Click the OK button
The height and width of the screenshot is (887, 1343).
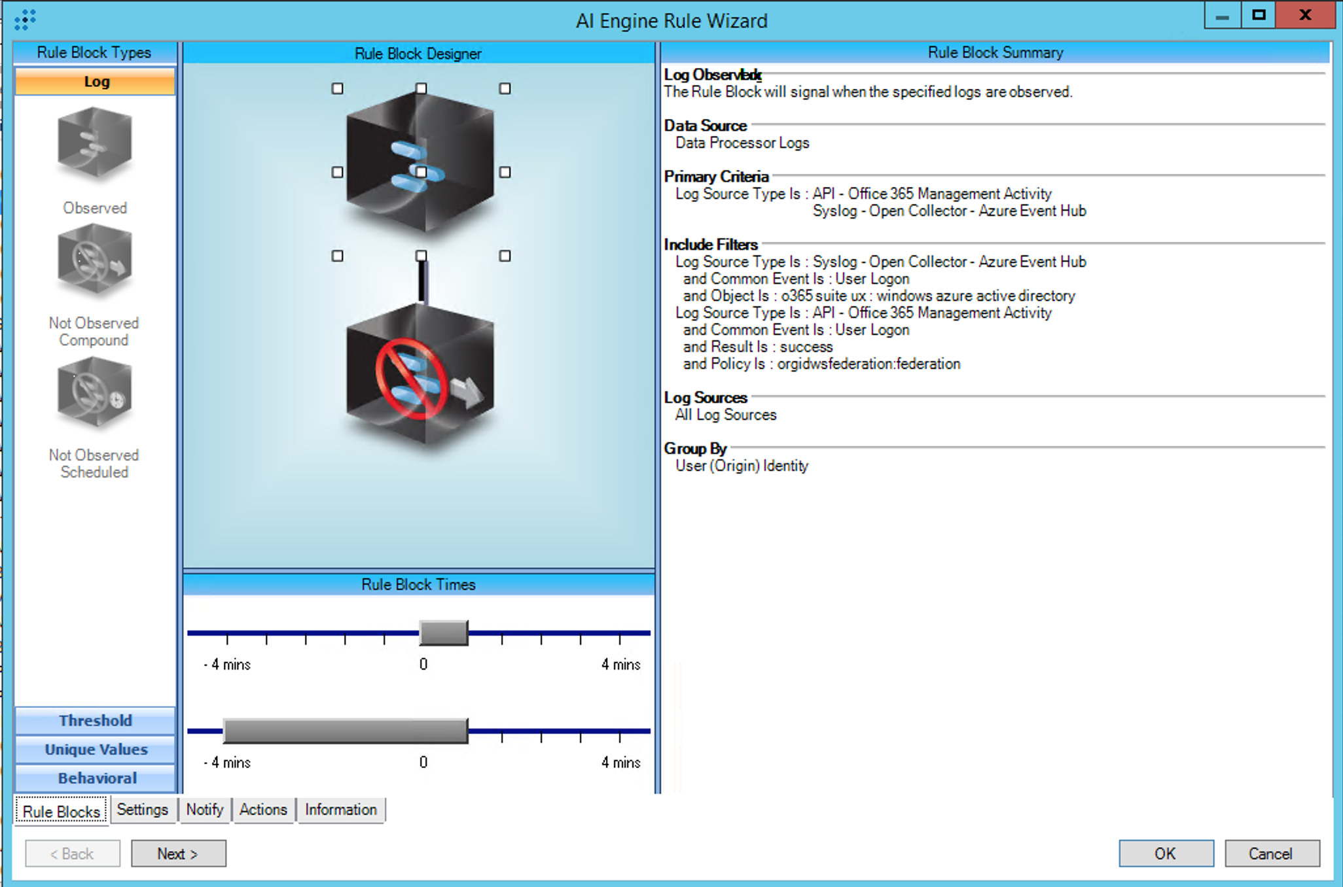pyautogui.click(x=1165, y=854)
